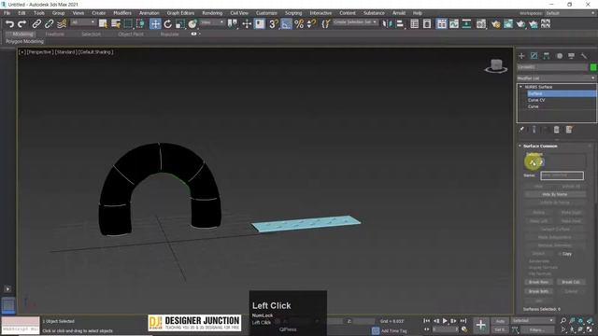Click the Remove modifier trash icon
The height and width of the screenshot is (336, 598).
tap(557, 130)
